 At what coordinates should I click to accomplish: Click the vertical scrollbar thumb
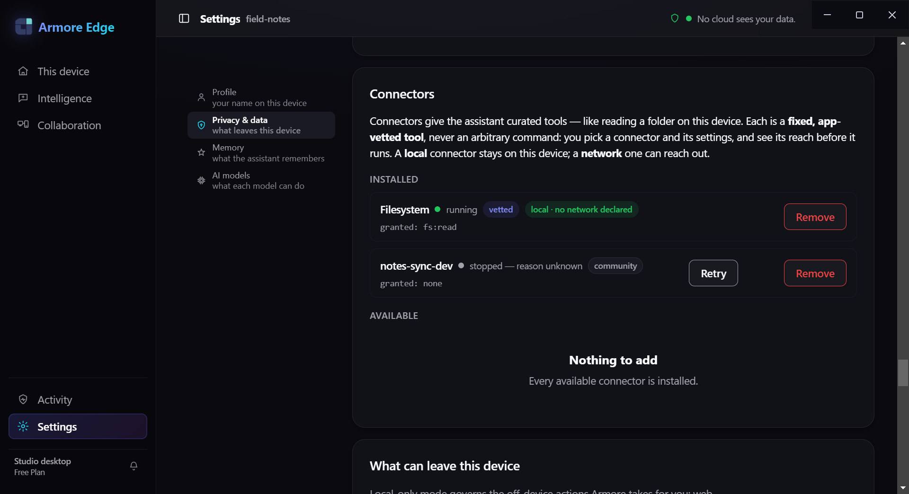coord(903,373)
